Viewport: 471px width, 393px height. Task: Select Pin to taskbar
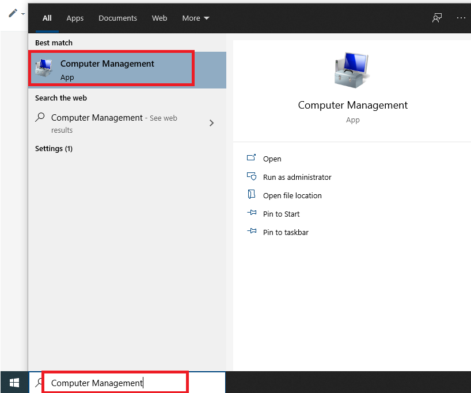tap(286, 232)
